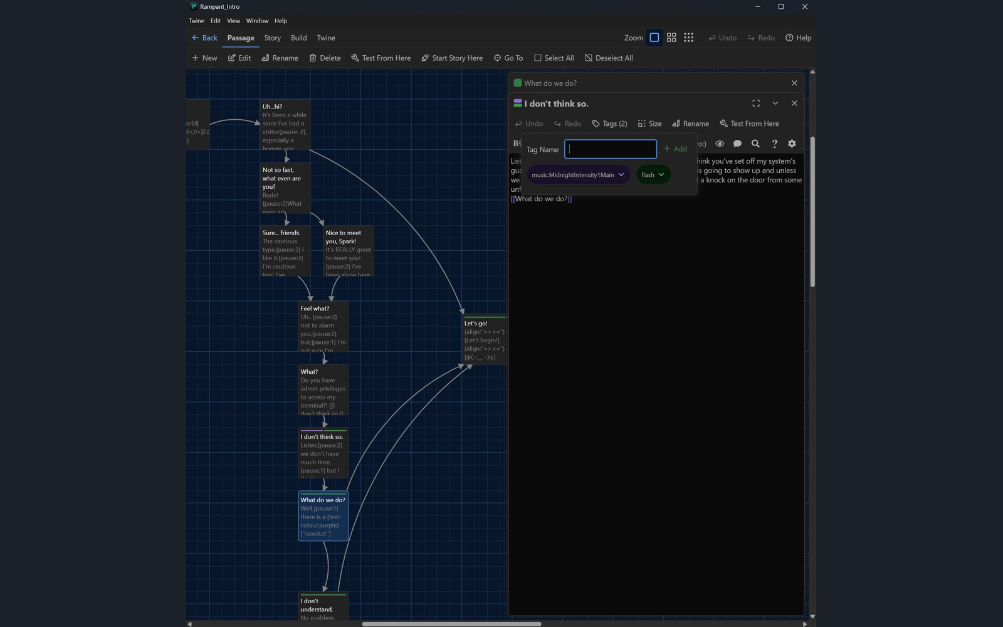Select the 'I don't think so.' passage card

tap(323, 453)
